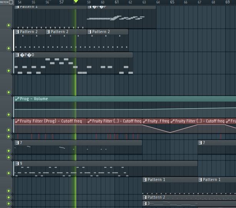This screenshot has width=236, height=208.
Task: Jump to bar 54 in the timeline ruler
Action: (20, 2)
